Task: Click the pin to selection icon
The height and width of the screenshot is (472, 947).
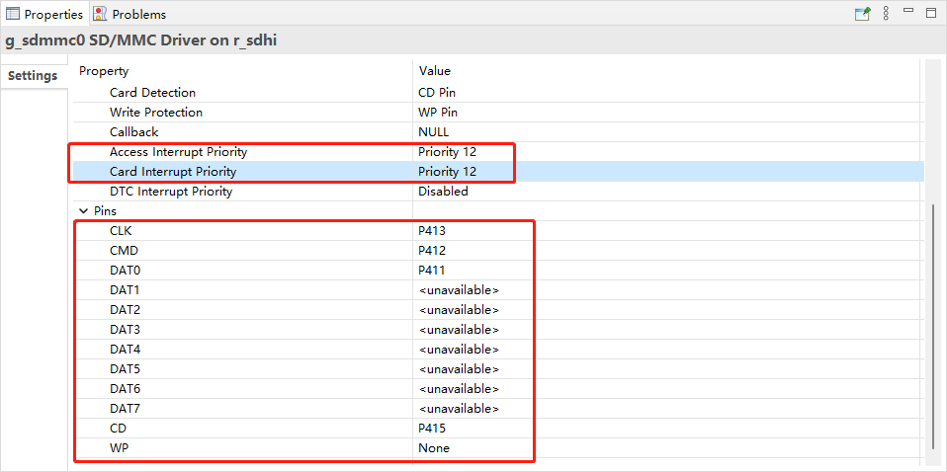Action: tap(862, 14)
